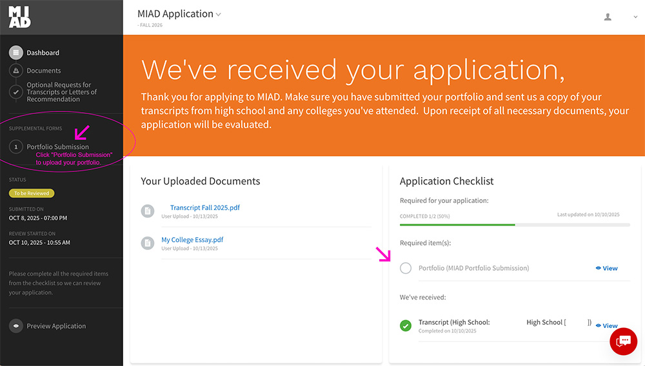Click OCT 10, 2025 - 10:55 AM date
This screenshot has height=366, width=645.
click(x=39, y=243)
